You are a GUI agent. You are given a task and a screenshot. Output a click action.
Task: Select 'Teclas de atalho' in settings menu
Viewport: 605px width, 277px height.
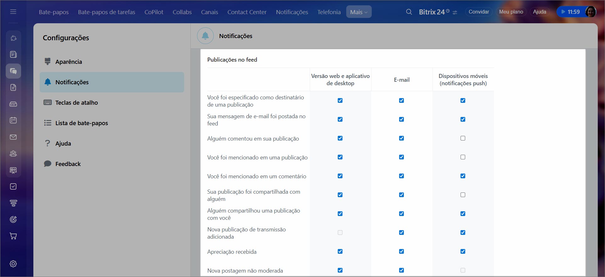[76, 102]
